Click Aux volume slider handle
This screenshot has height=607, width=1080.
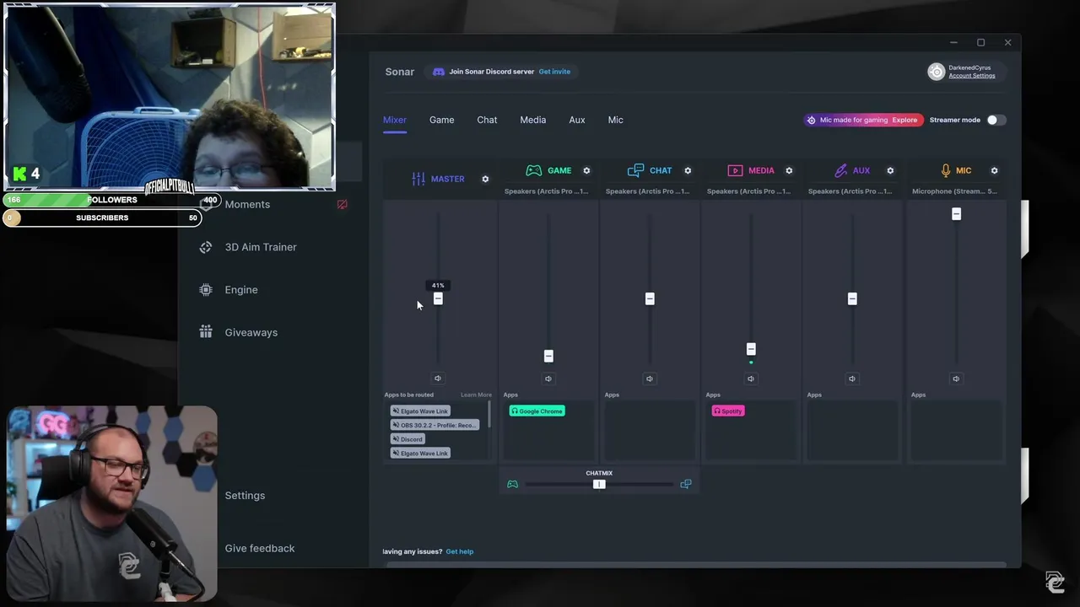(852, 298)
